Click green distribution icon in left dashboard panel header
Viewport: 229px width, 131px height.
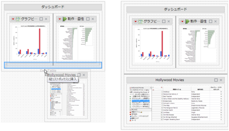pos(65,19)
